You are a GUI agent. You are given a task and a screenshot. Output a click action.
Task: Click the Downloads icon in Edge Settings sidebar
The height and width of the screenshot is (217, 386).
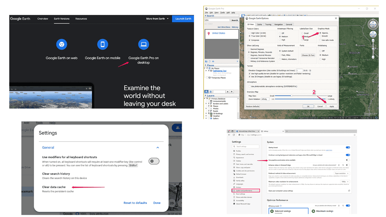click(234, 177)
